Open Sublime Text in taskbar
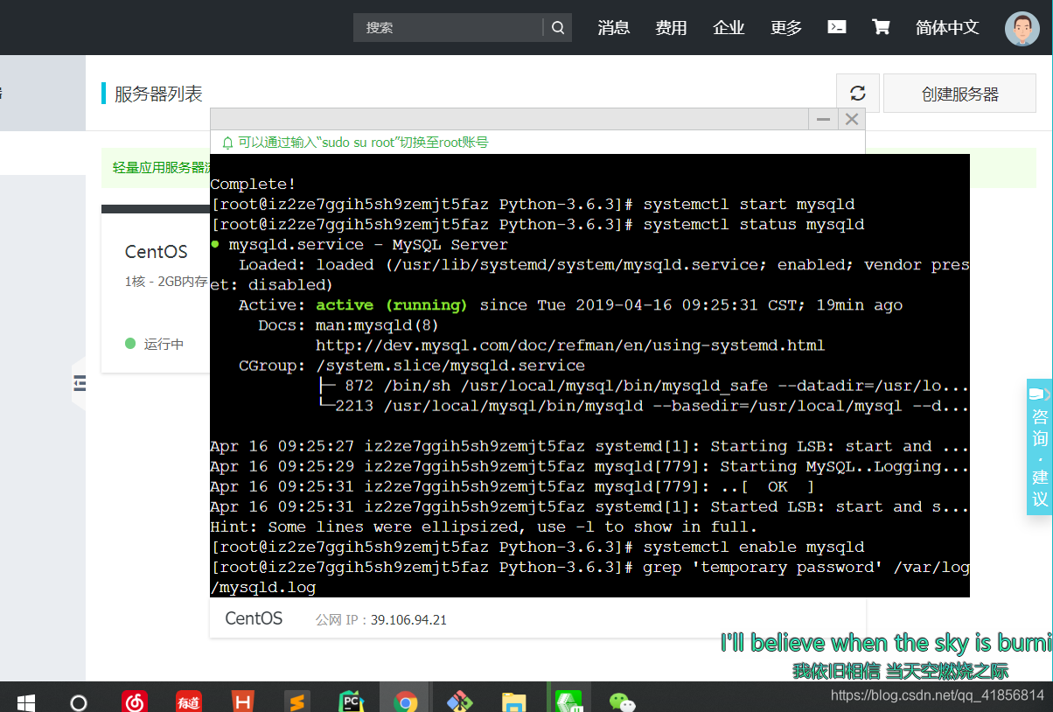This screenshot has height=712, width=1053. pyautogui.click(x=297, y=702)
